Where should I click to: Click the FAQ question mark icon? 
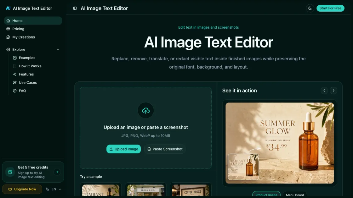click(x=14, y=91)
